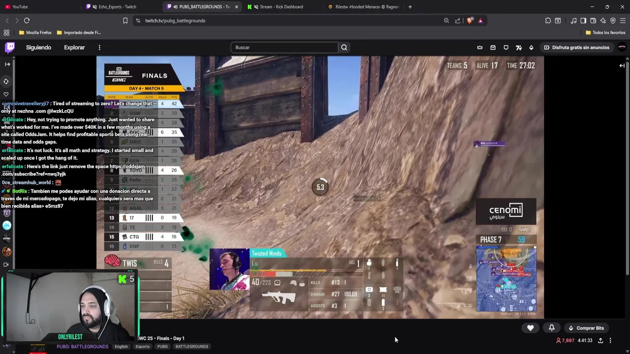Open browser extensions puzzle icon

coord(548,21)
